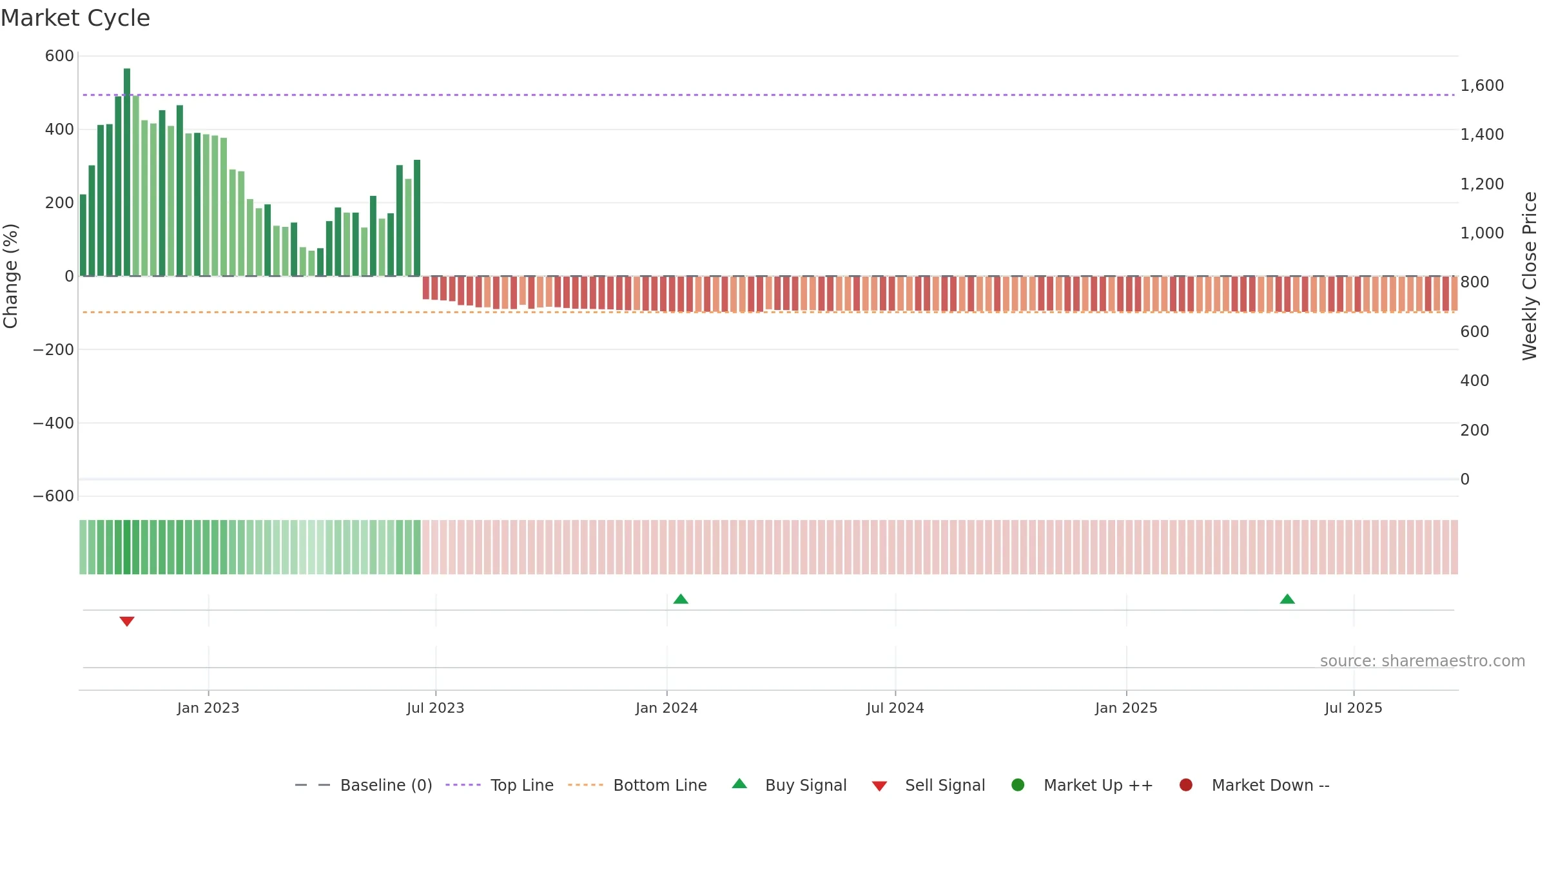Click the −200 tick on the left axis
Screen dimensions: 1547x870
pyautogui.click(x=54, y=350)
